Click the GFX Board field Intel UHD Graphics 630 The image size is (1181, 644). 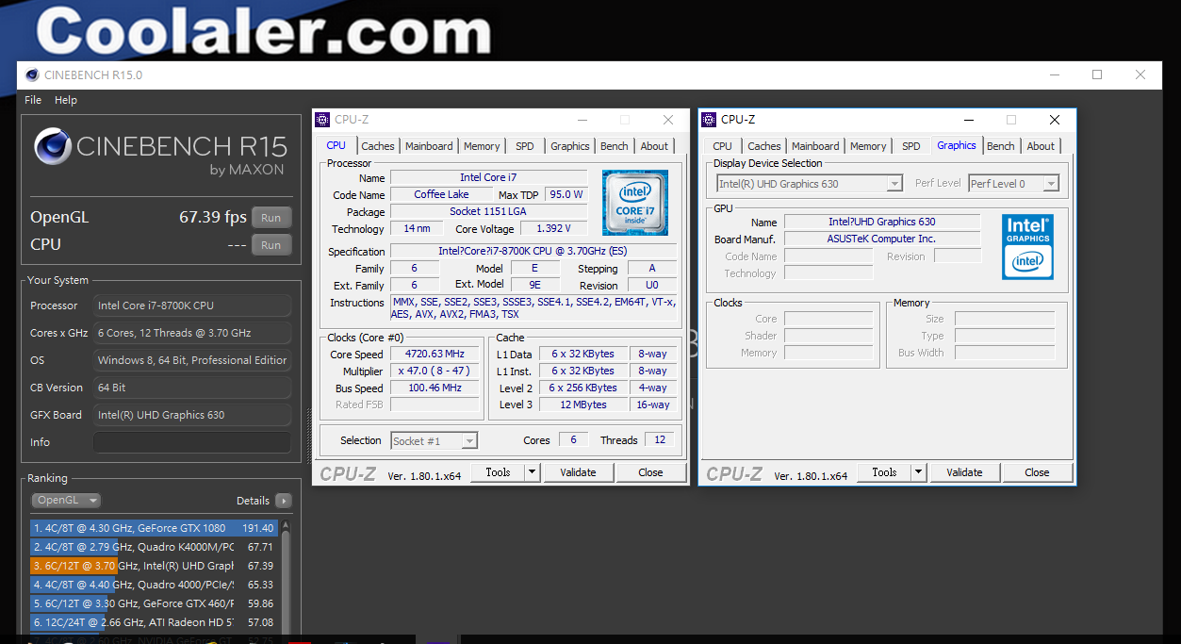pyautogui.click(x=192, y=415)
